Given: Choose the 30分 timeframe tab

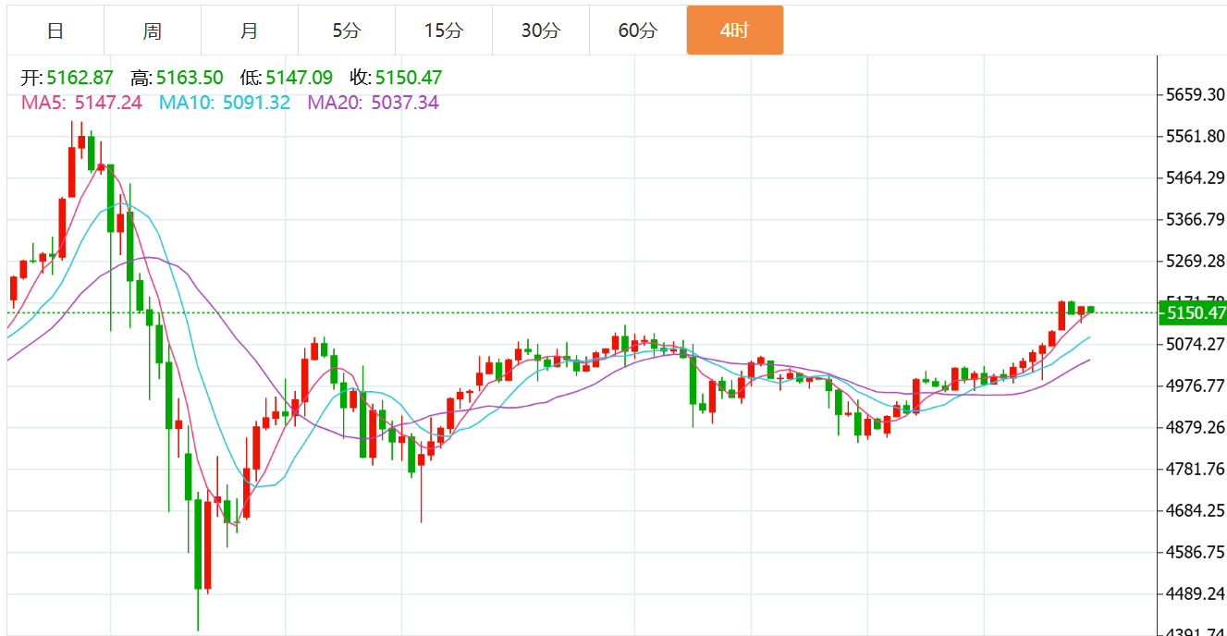Looking at the screenshot, I should (x=541, y=31).
